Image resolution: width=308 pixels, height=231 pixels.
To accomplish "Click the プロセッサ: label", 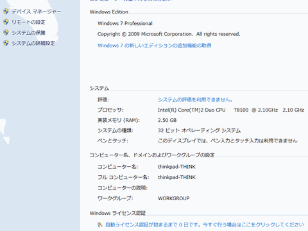I will point(110,110).
